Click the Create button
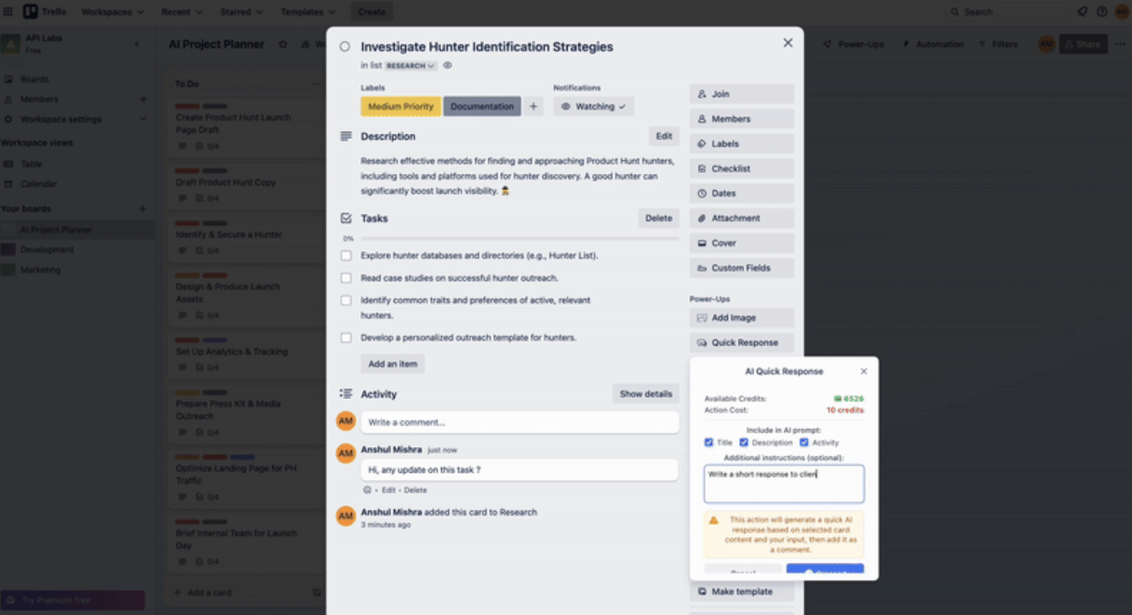Image resolution: width=1132 pixels, height=615 pixels. 372,12
